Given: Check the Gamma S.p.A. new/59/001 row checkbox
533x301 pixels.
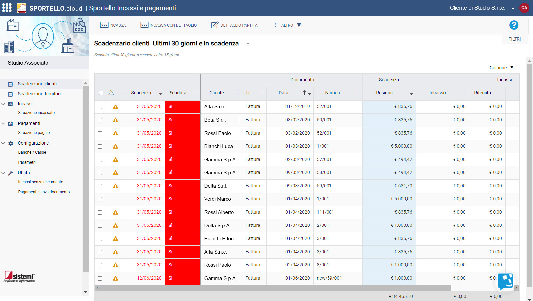Looking at the screenshot, I should pyautogui.click(x=100, y=279).
